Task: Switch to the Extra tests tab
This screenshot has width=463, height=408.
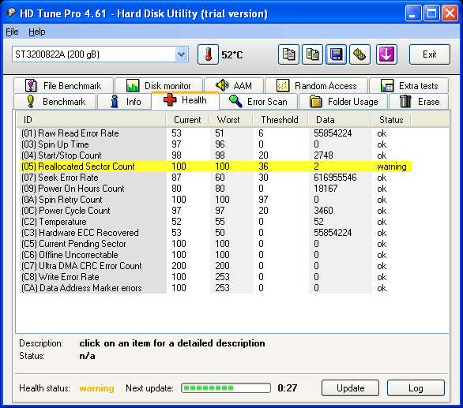Action: click(409, 86)
